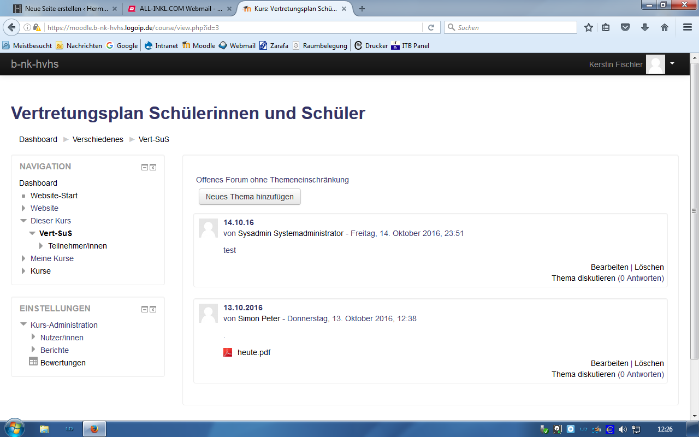This screenshot has height=437, width=699.
Task: Expand the Meine Kurse tree node
Action: pyautogui.click(x=23, y=258)
